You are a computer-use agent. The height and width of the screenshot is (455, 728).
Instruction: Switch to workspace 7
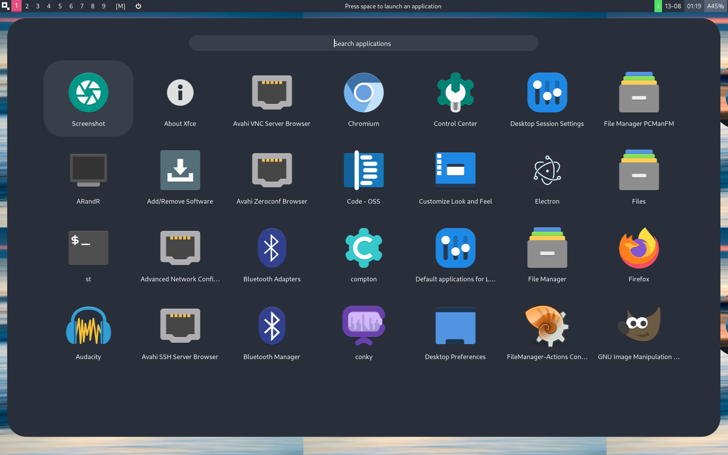[x=82, y=6]
